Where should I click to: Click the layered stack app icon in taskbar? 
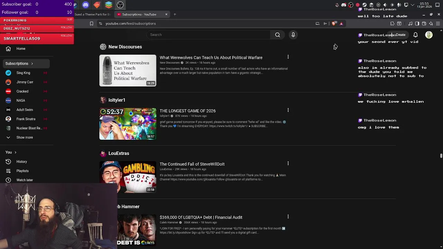coord(109,5)
